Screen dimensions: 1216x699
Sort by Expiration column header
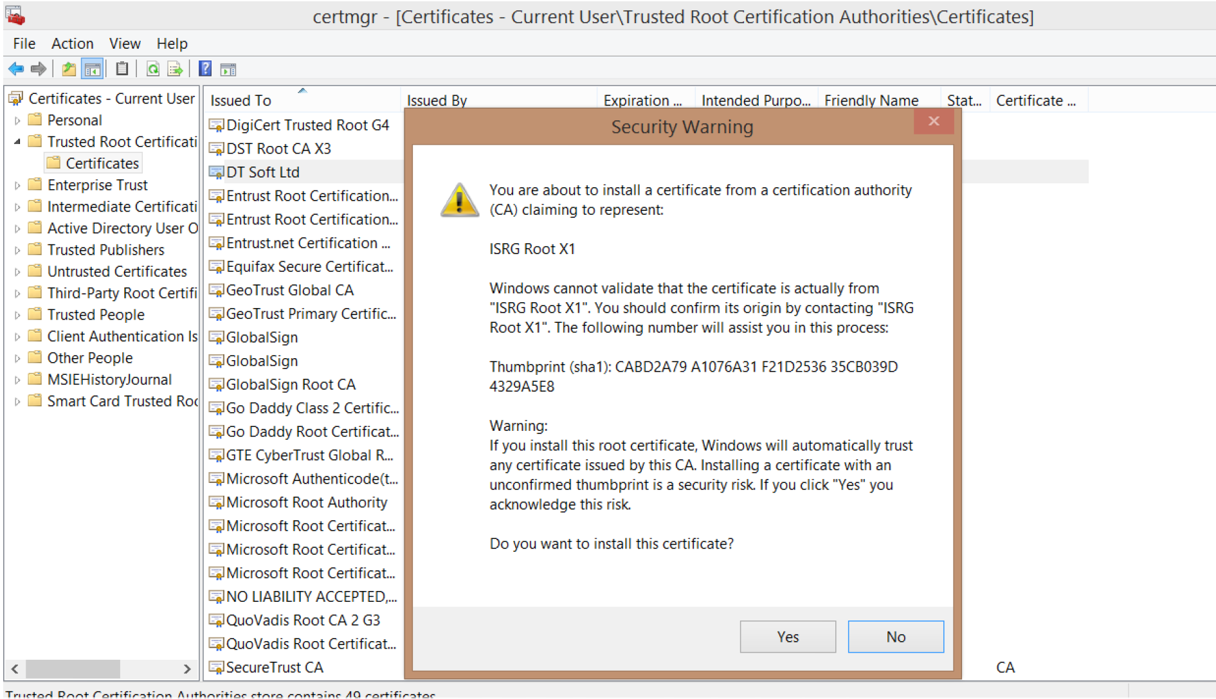[x=646, y=100]
